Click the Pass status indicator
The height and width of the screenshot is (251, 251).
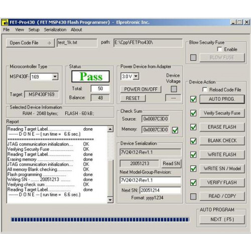pyautogui.click(x=90, y=76)
